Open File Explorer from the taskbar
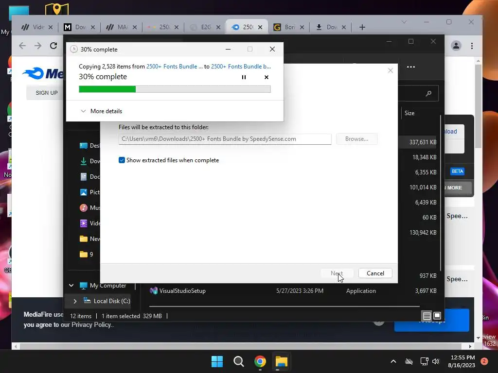 (x=282, y=361)
